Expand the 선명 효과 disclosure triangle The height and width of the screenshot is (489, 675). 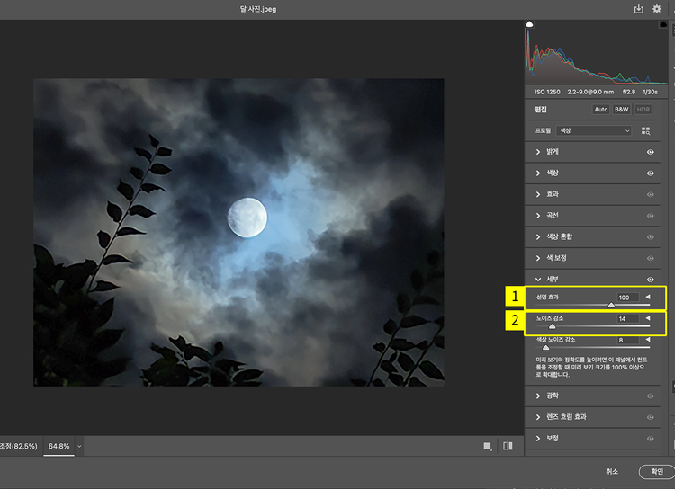coord(646,297)
